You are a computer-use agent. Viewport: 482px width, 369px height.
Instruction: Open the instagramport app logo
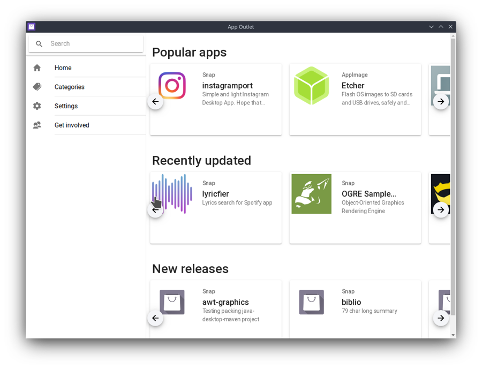tap(172, 86)
